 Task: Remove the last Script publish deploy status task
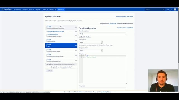pyautogui.click(x=76, y=61)
